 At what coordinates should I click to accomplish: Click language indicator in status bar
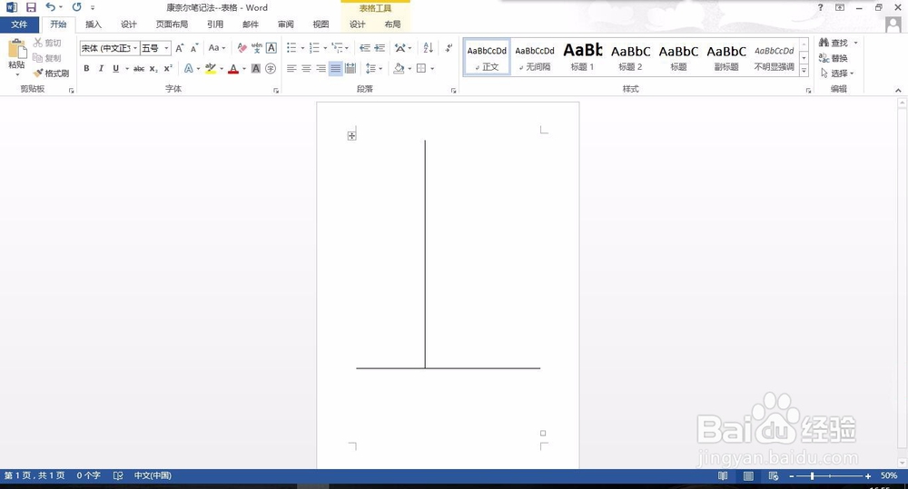click(x=153, y=475)
